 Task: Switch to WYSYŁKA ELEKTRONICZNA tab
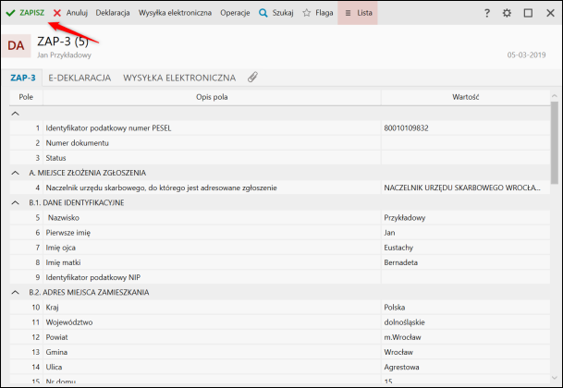179,78
